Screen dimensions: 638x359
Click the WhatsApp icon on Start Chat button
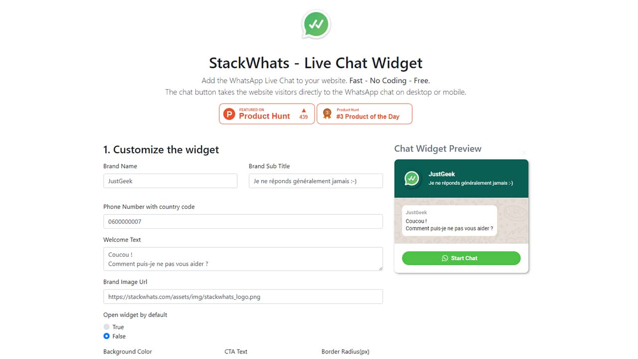[x=445, y=258]
